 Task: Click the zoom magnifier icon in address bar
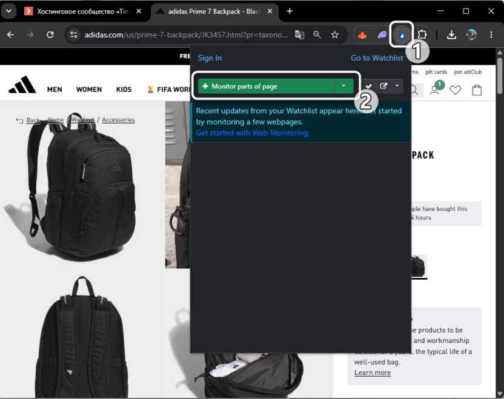(x=317, y=35)
